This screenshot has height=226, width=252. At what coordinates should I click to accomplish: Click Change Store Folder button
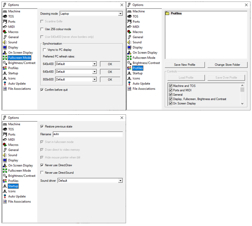pyautogui.click(x=227, y=65)
